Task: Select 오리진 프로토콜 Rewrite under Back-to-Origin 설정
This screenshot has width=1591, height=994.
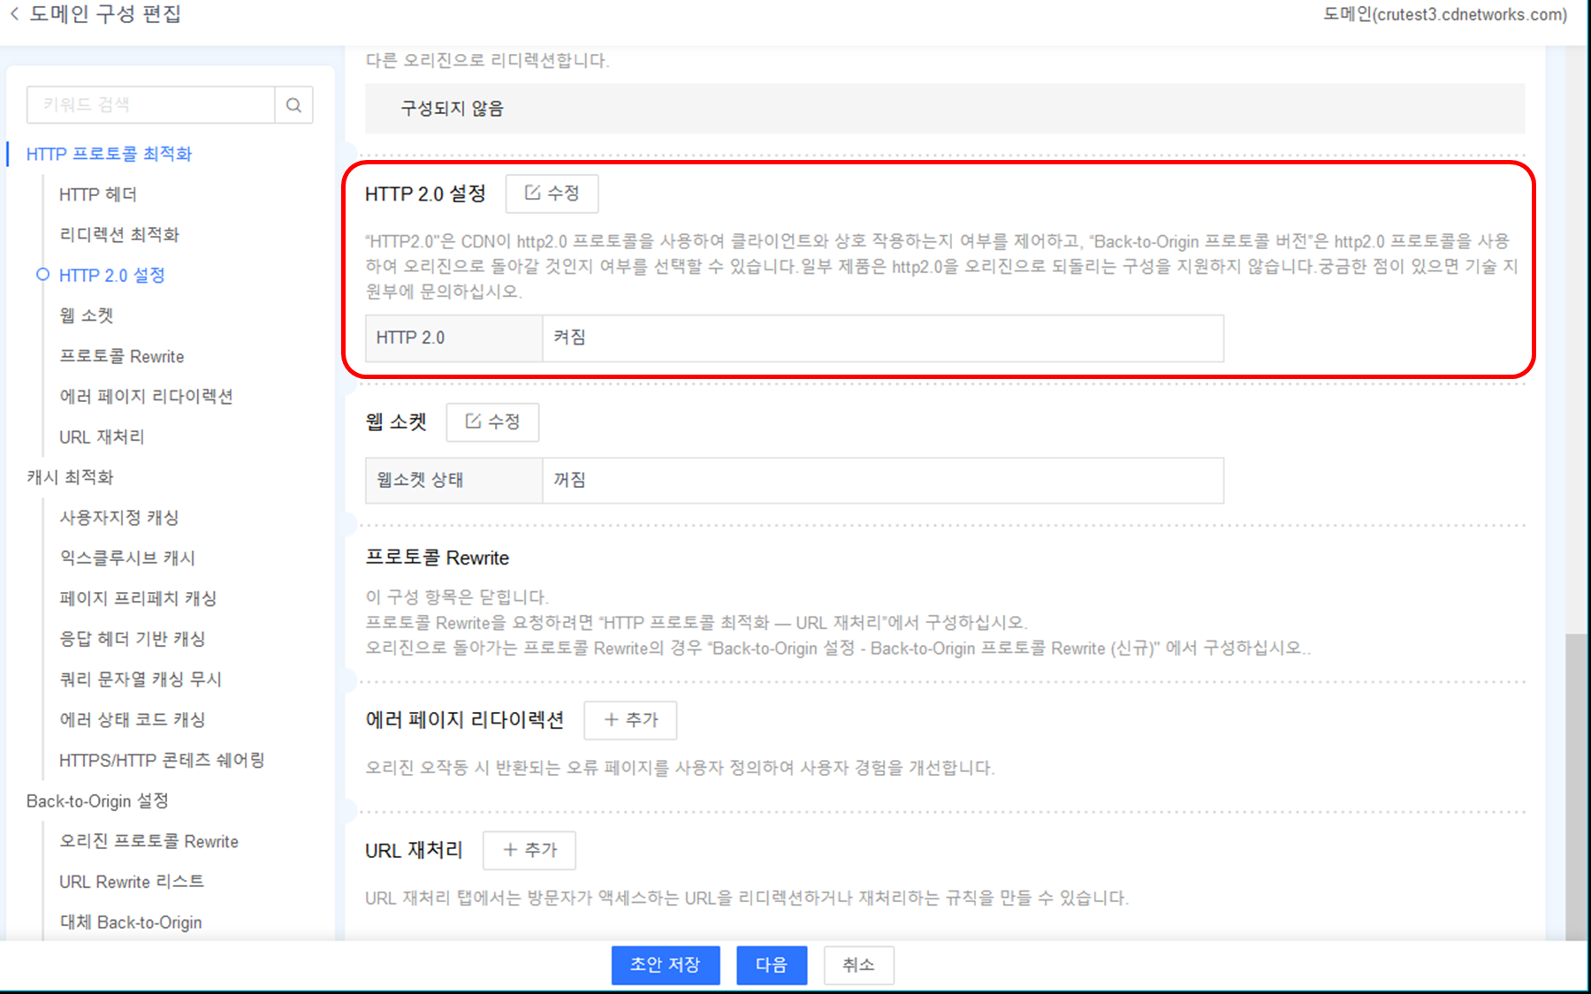Action: (148, 841)
